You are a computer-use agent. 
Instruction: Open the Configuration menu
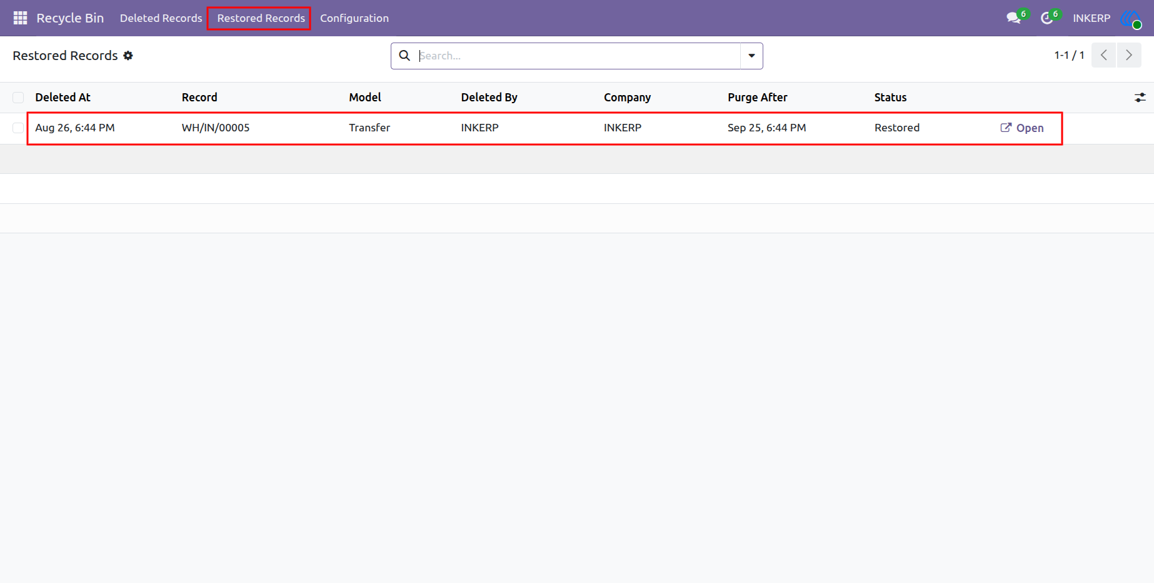click(x=354, y=18)
